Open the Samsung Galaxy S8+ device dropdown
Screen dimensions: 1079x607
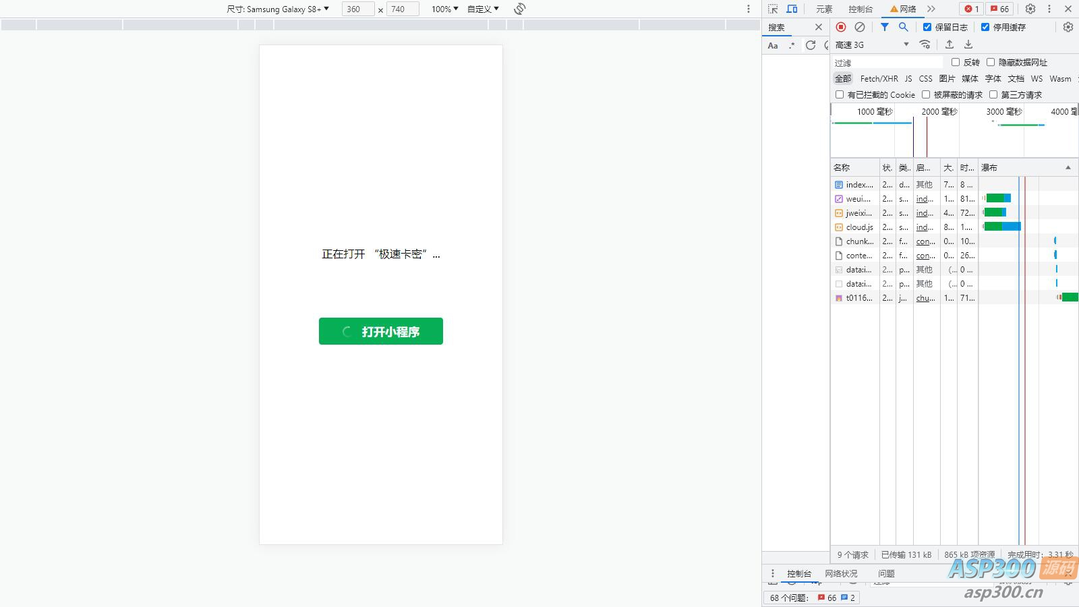point(278,9)
